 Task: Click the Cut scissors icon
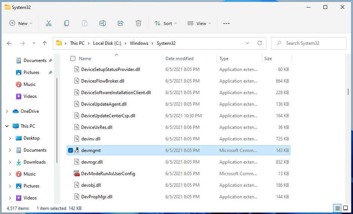[x=49, y=23]
